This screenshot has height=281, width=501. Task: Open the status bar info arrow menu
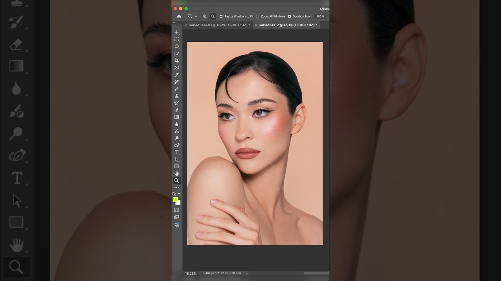247,273
